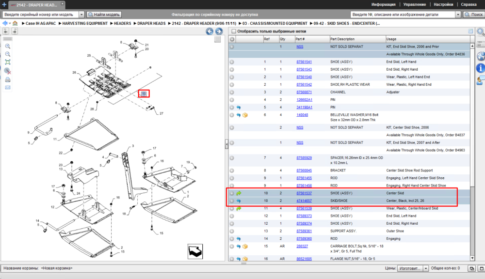The width and height of the screenshot is (485, 279).
Task: Open the Справка menu
Action: coord(469,5)
